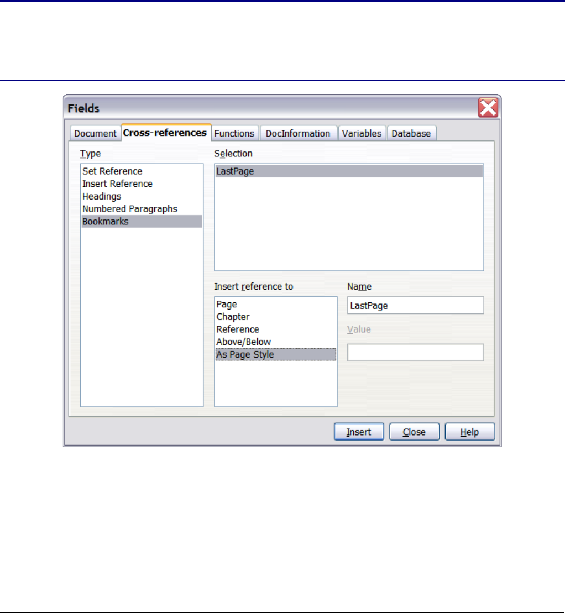565x613 pixels.
Task: Open the Database tab
Action: coord(411,133)
